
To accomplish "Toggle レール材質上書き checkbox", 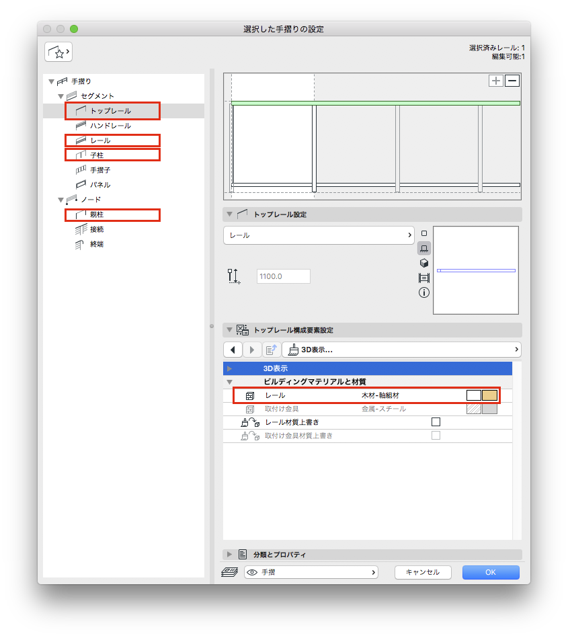I will (436, 422).
